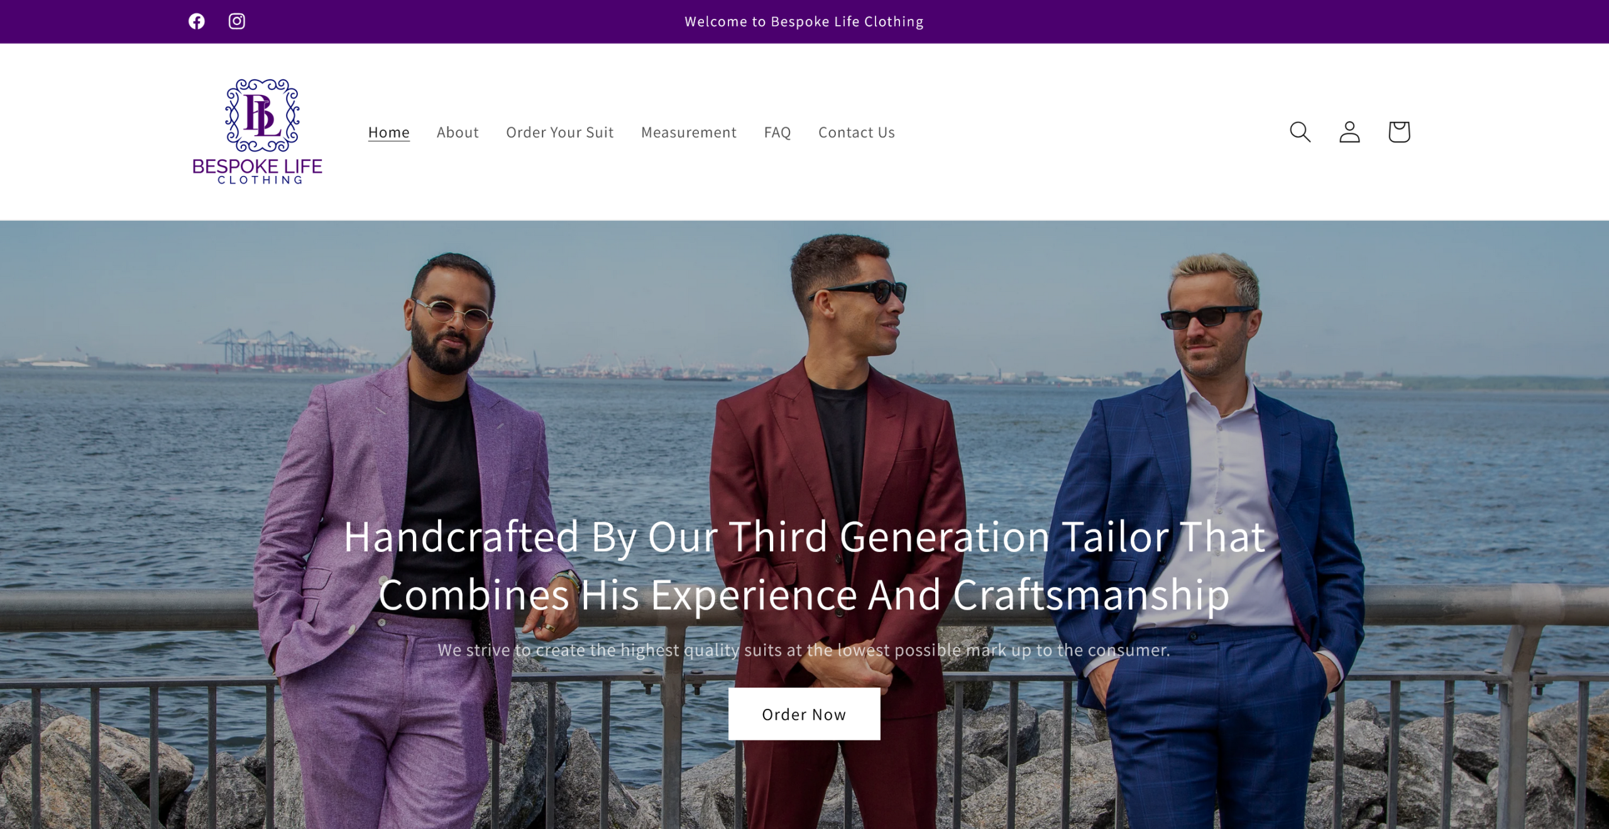Go to the Home menu item
This screenshot has height=829, width=1609.
(388, 132)
